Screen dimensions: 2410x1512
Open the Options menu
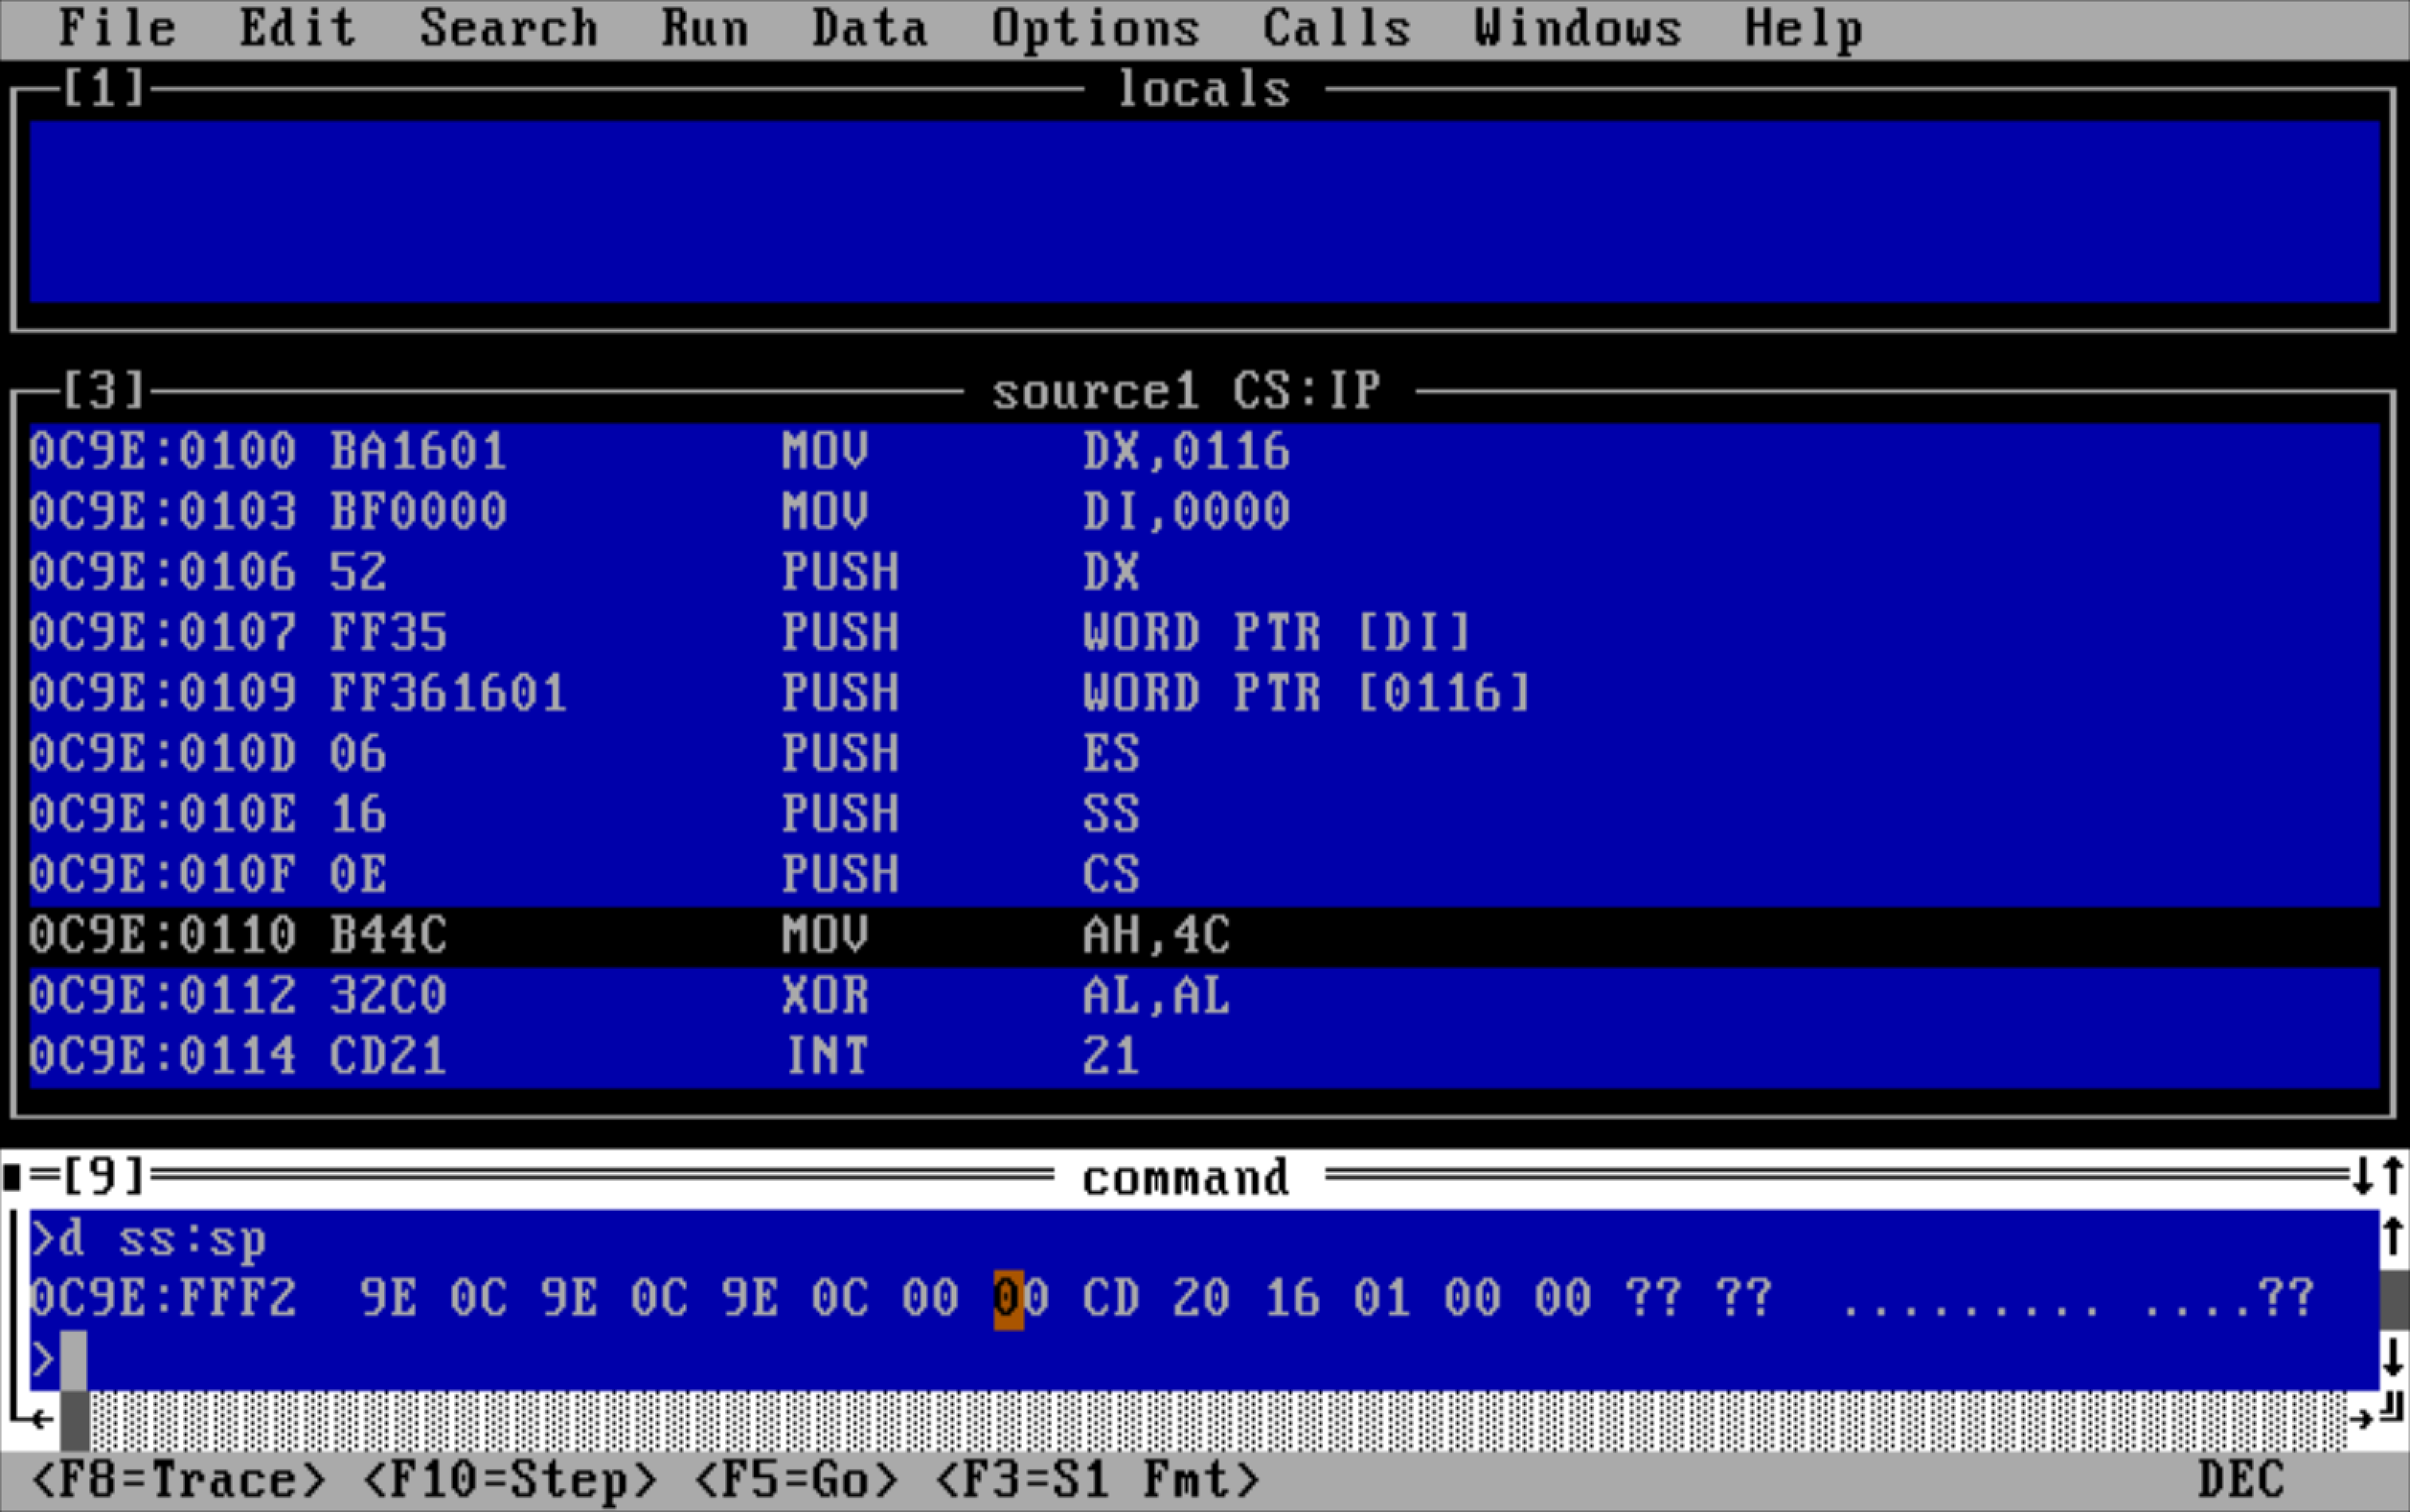1096,29
